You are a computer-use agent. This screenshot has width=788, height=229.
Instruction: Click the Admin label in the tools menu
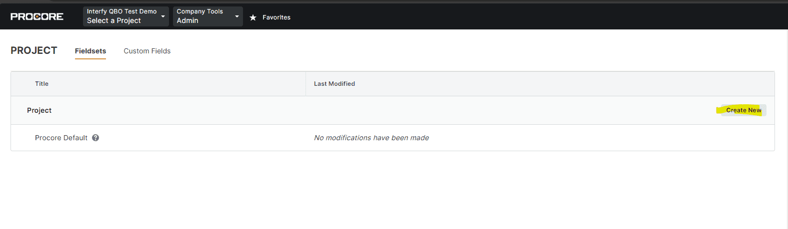187,21
